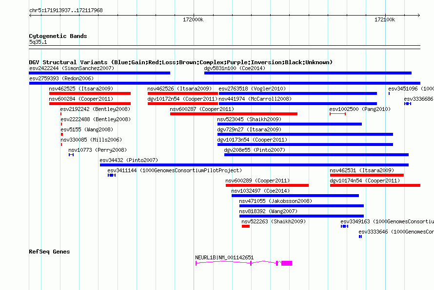
Task: Click the dgv10174n54 (Cooper2011) variant label
Action: click(x=365, y=181)
